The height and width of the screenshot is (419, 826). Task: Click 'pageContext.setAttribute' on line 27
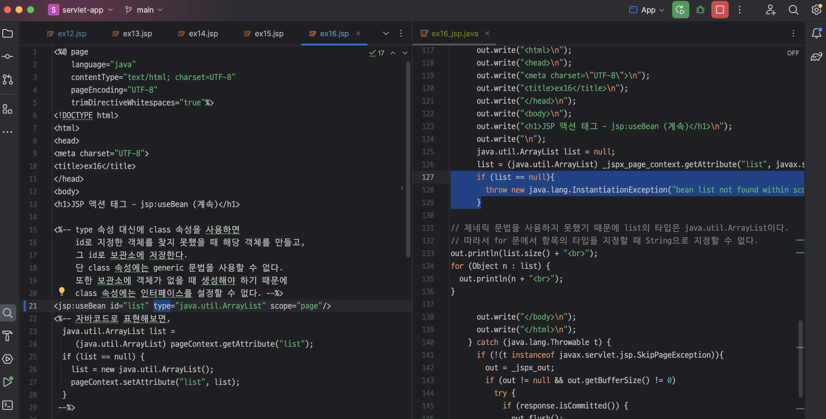(123, 382)
